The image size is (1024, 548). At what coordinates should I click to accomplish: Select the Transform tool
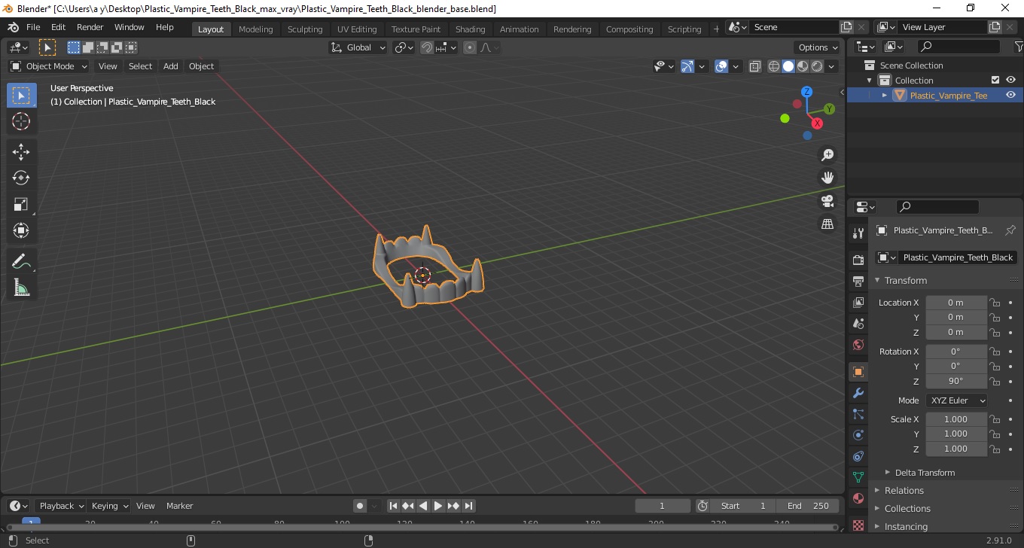pos(21,230)
